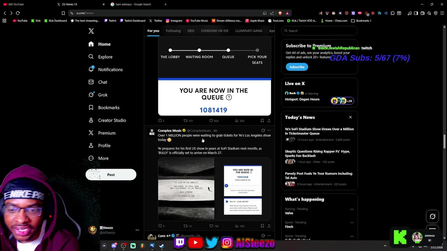View analytics of the 30K views post
The height and width of the screenshot is (251, 447).
click(x=240, y=121)
